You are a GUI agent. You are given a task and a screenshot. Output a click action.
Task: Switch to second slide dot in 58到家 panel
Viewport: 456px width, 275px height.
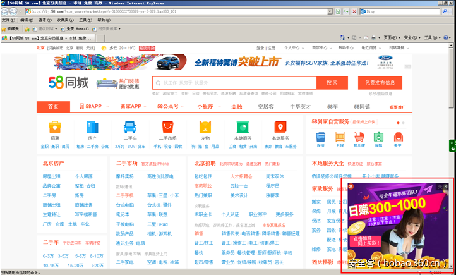point(402,122)
